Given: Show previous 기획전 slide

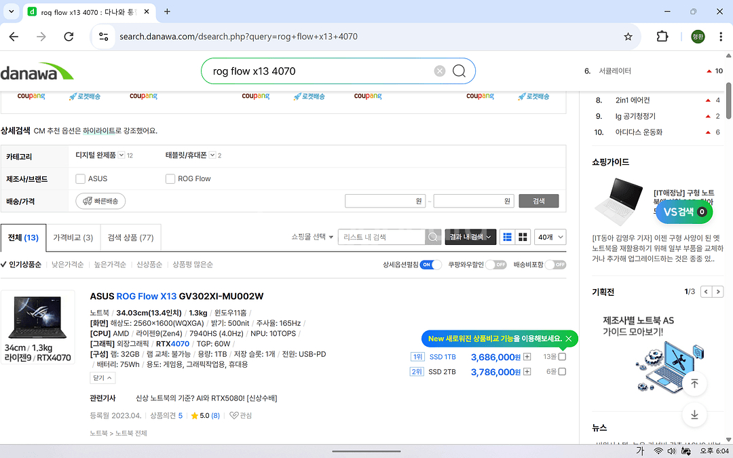Looking at the screenshot, I should coord(706,292).
